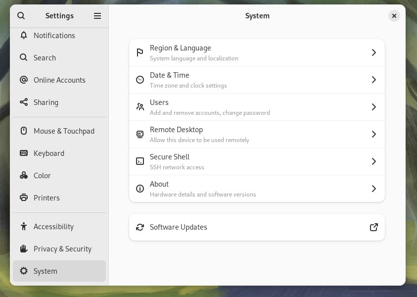Open the Keyboard settings section
Image resolution: width=417 pixels, height=297 pixels.
coord(49,153)
